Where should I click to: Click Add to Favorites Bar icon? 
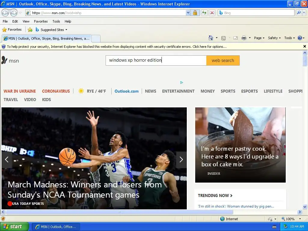(x=30, y=30)
